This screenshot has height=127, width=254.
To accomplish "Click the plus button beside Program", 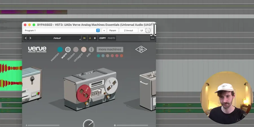I will click(104, 30).
